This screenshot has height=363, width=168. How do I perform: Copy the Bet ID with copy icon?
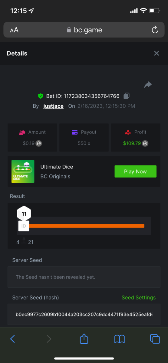[127, 96]
